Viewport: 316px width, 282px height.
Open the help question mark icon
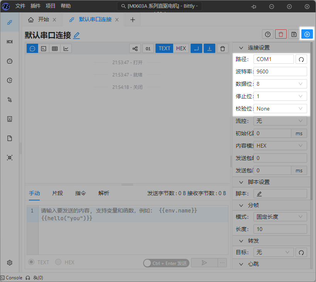pyautogui.click(x=268, y=34)
